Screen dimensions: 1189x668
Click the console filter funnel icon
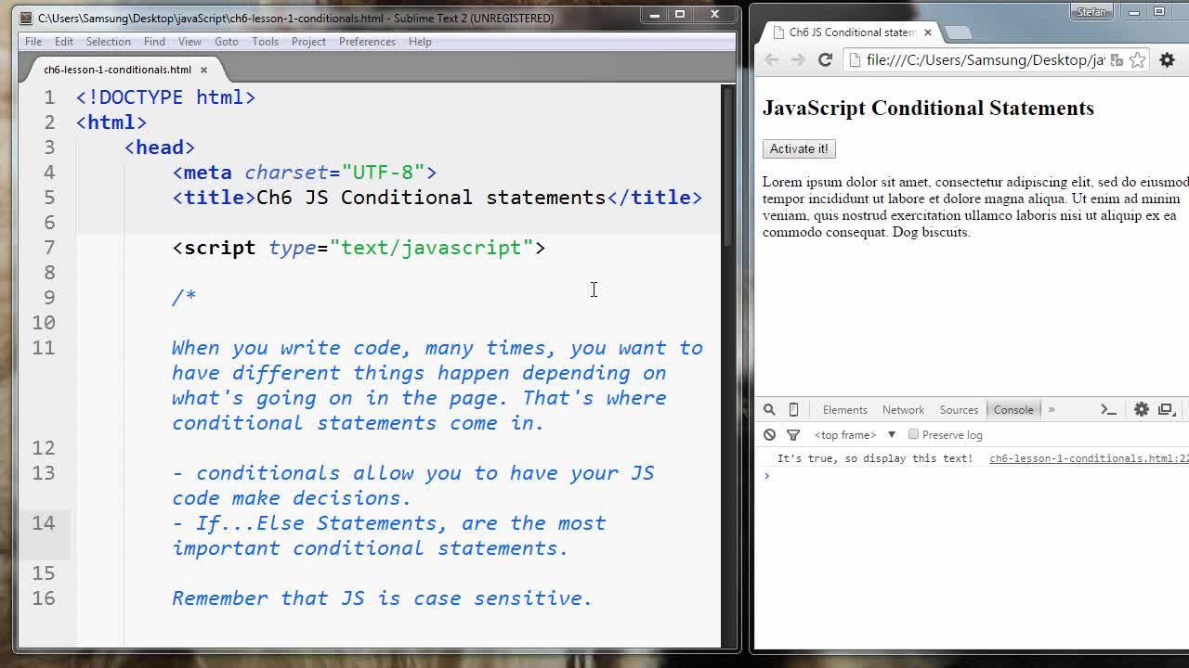[x=793, y=435]
